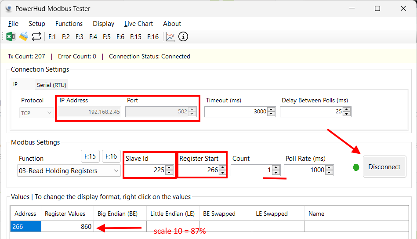Click the info circle toolbar icon
Screen dimensions: 417x239
tap(183, 37)
